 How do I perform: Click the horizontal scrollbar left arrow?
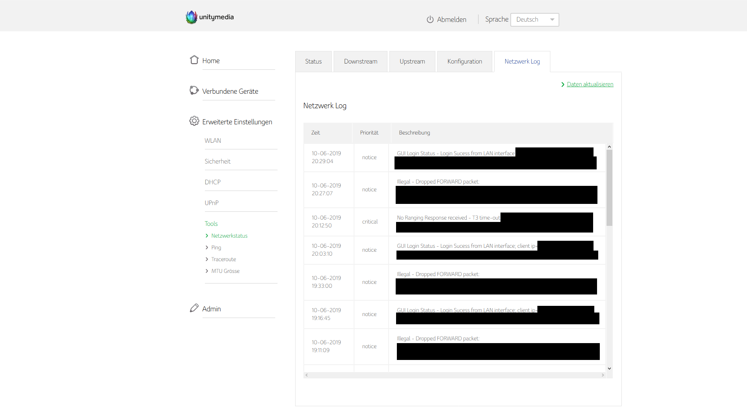point(307,375)
